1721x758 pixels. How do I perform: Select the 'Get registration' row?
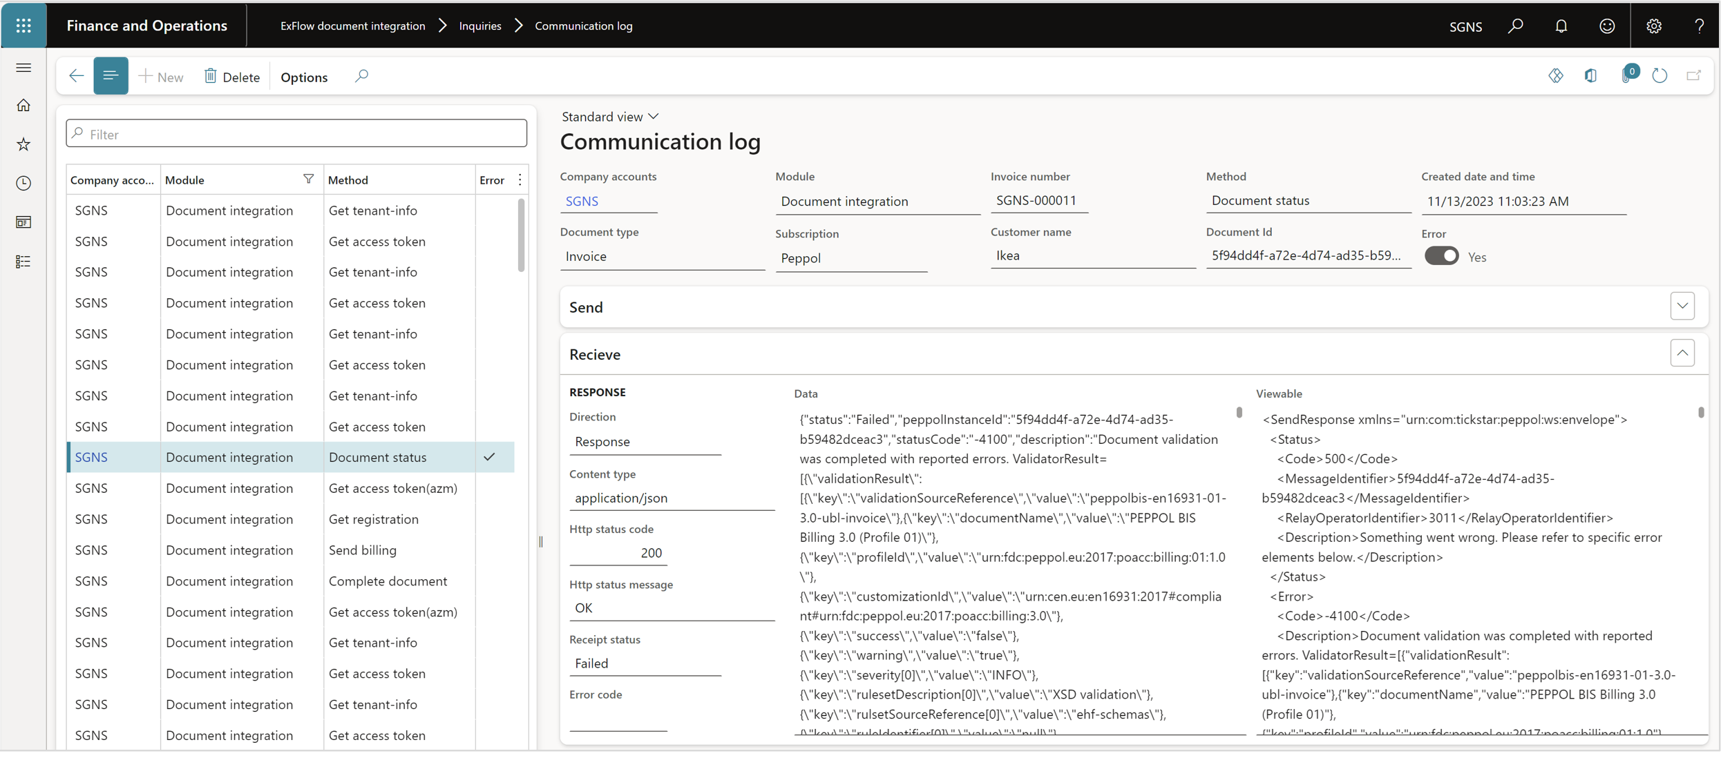(291, 519)
